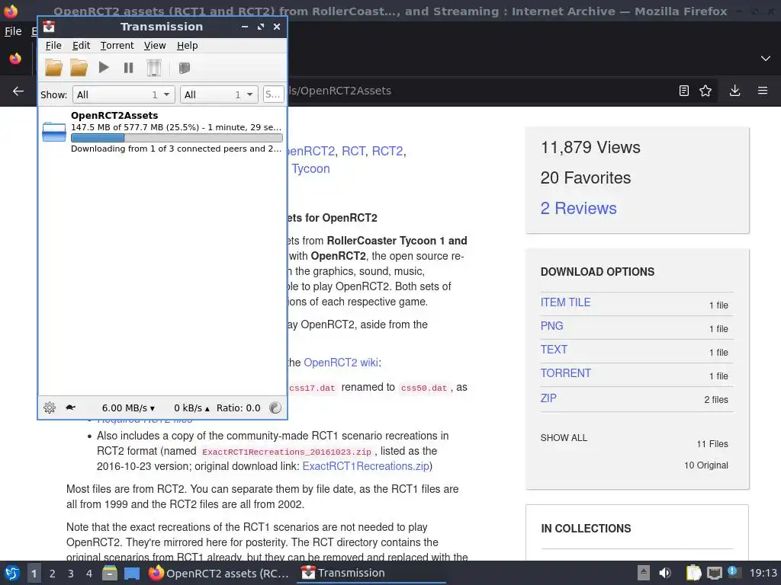The height and width of the screenshot is (585, 781).
Task: Open Transmission Help menu
Action: (188, 45)
